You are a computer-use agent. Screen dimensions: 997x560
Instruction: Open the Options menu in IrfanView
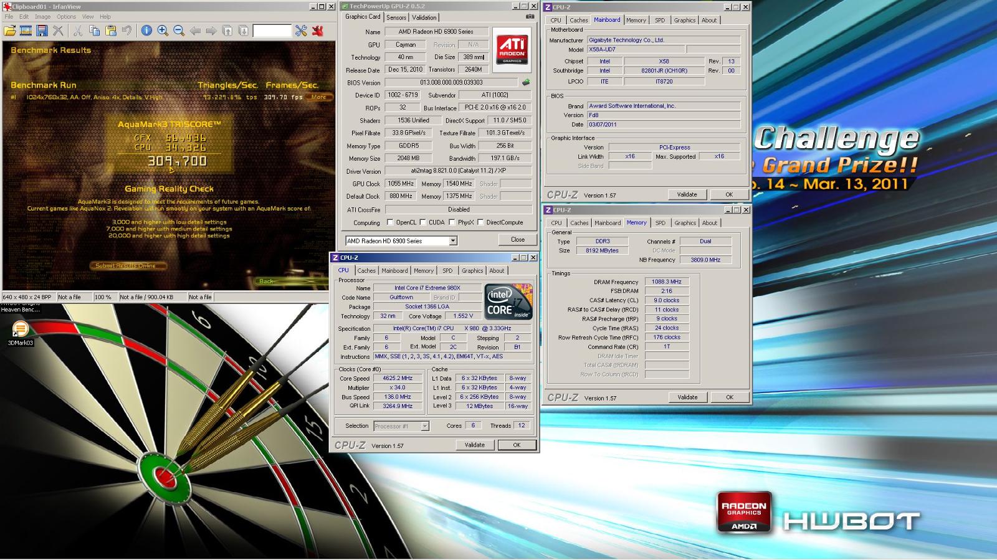pyautogui.click(x=66, y=17)
